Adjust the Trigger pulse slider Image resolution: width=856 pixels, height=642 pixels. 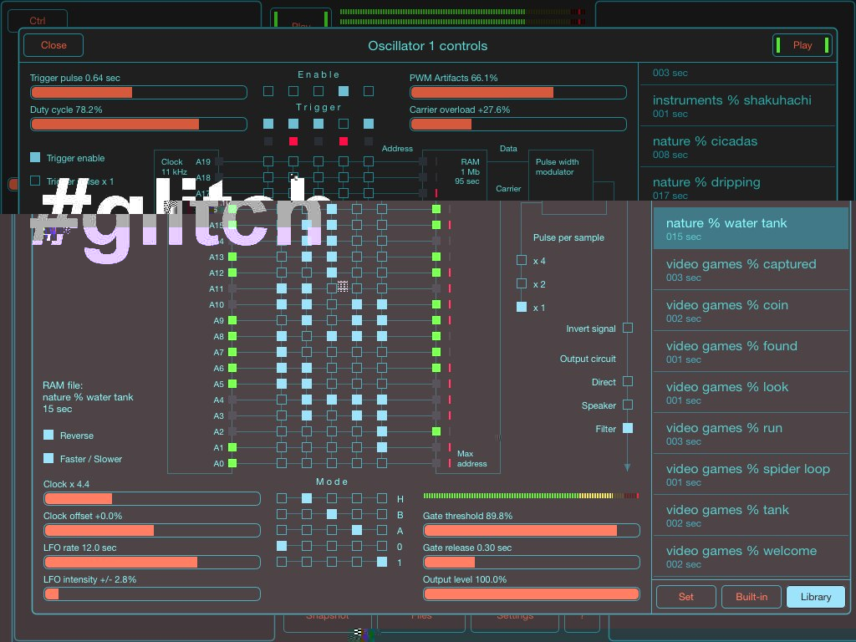139,92
